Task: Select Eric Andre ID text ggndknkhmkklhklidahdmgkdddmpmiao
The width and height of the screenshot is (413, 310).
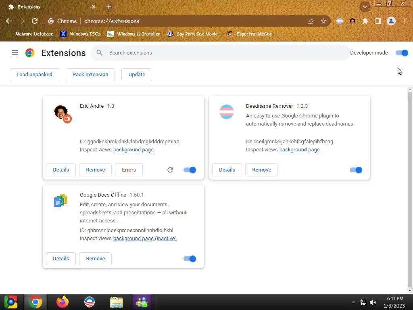Action: pyautogui.click(x=133, y=142)
